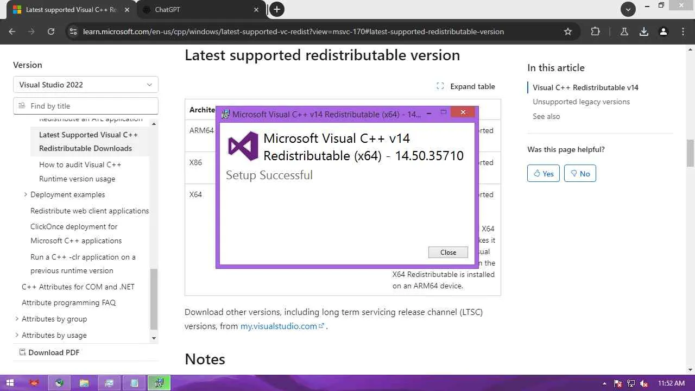Image resolution: width=695 pixels, height=391 pixels.
Task: Rate the page helpful with Yes
Action: (543, 173)
